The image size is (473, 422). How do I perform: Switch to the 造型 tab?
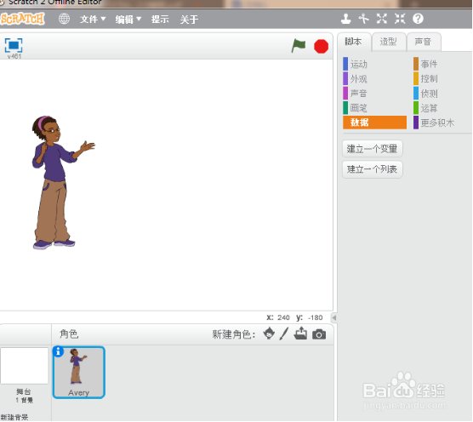pyautogui.click(x=389, y=42)
